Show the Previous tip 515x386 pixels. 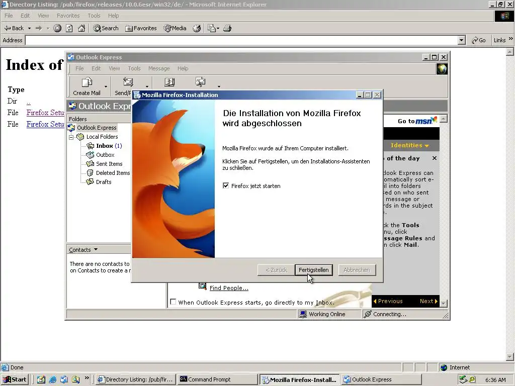pyautogui.click(x=388, y=301)
